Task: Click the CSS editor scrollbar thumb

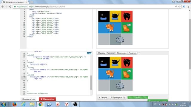Action: click(91, 83)
